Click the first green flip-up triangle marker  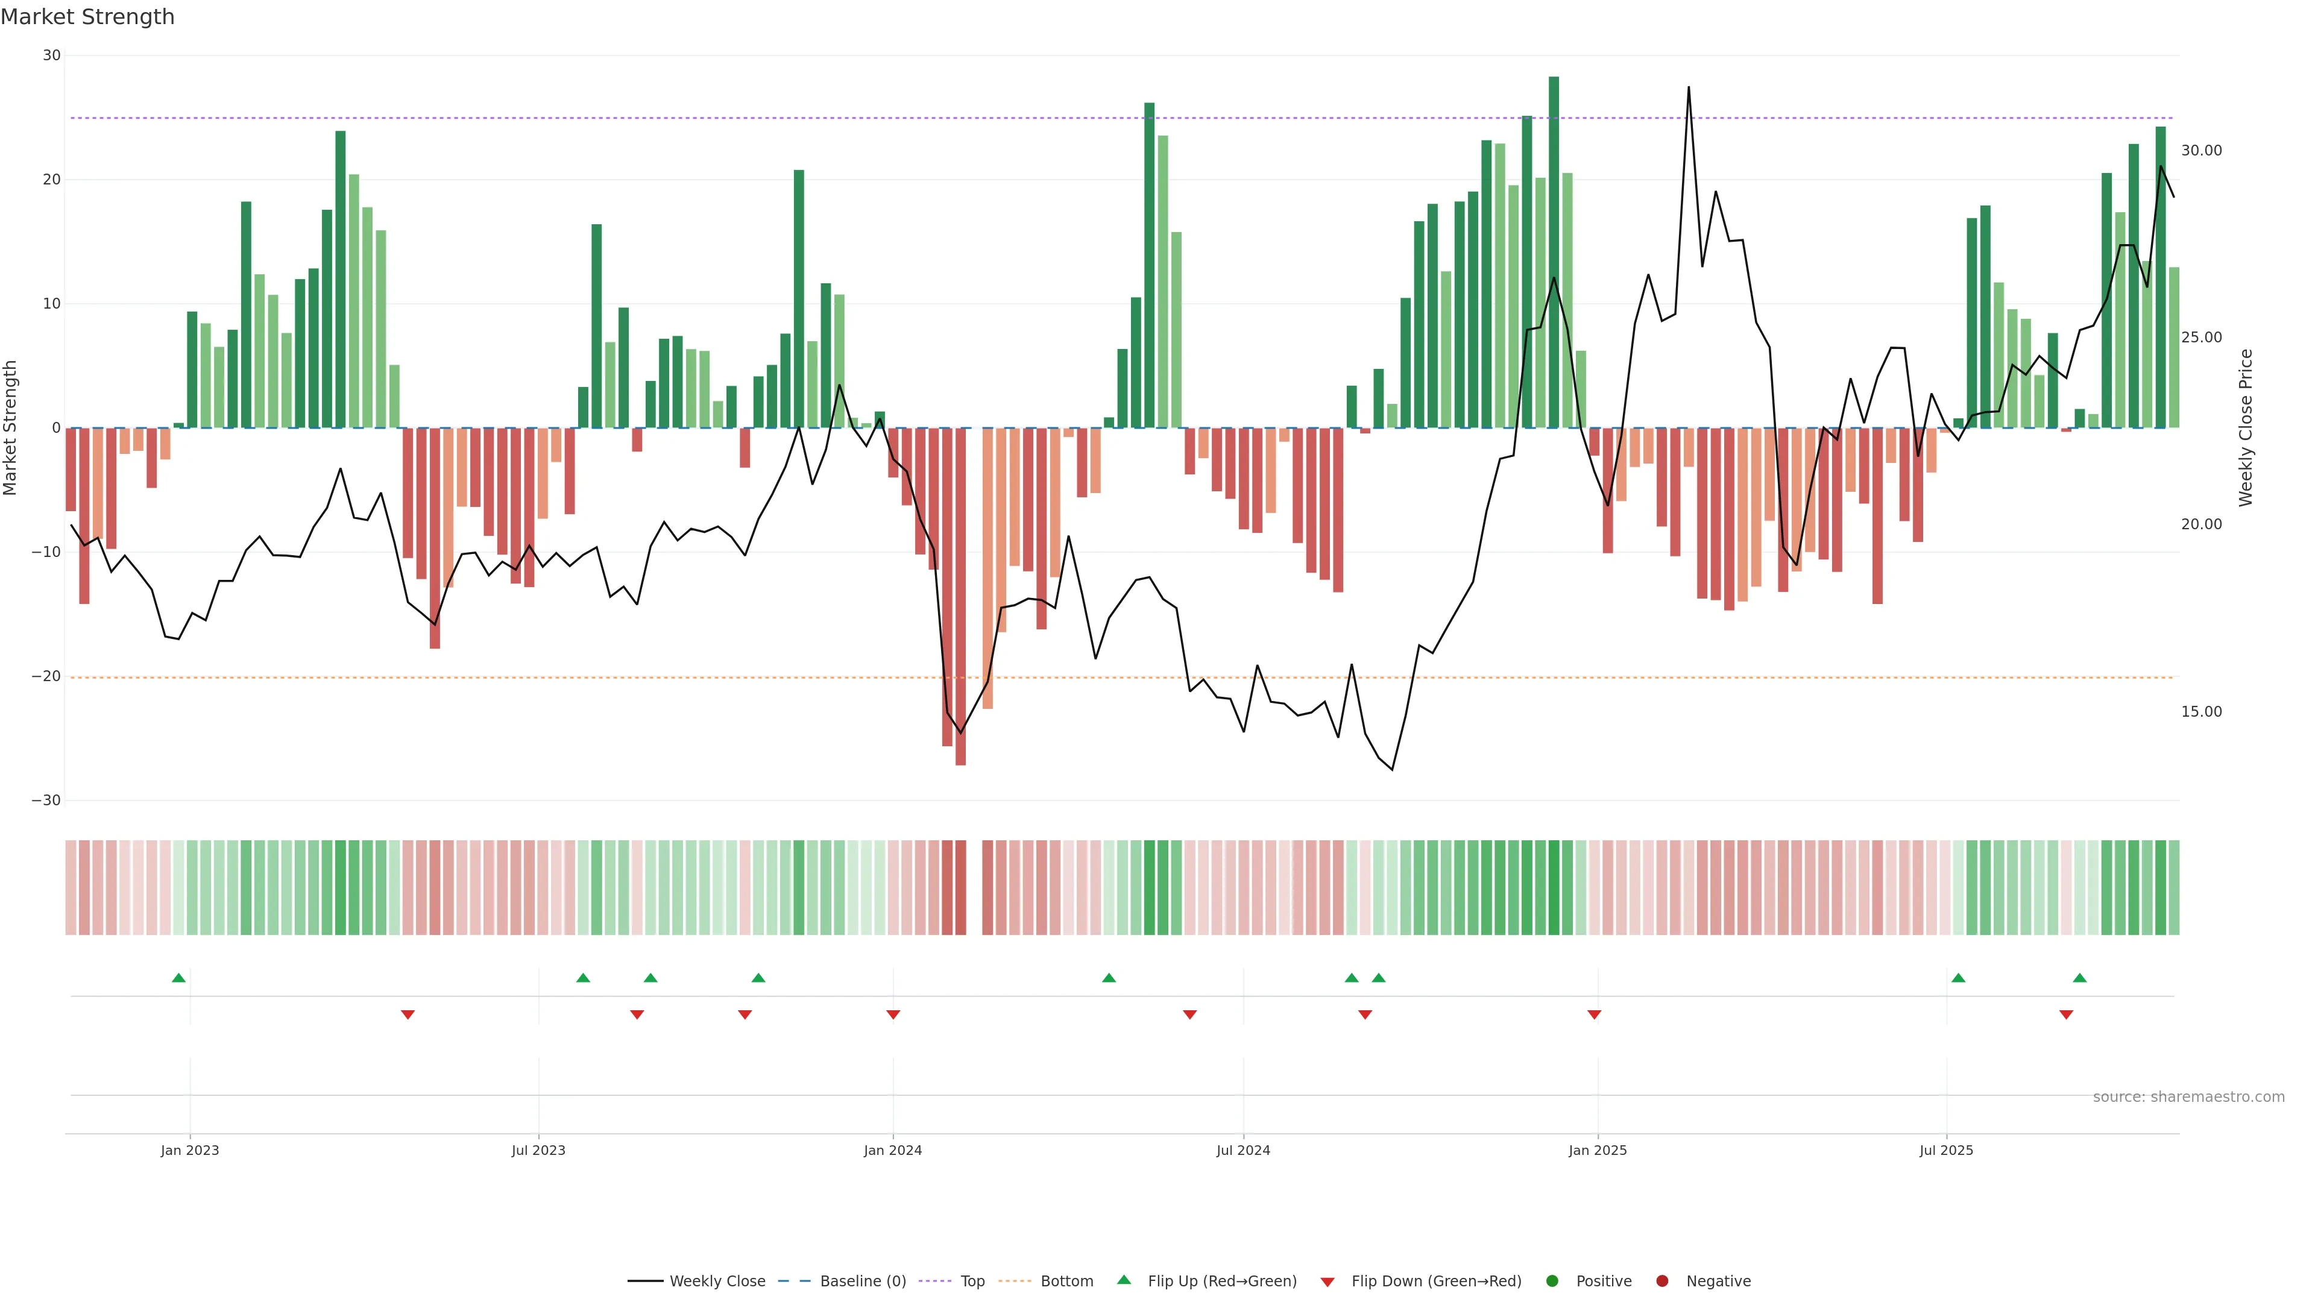(x=179, y=978)
